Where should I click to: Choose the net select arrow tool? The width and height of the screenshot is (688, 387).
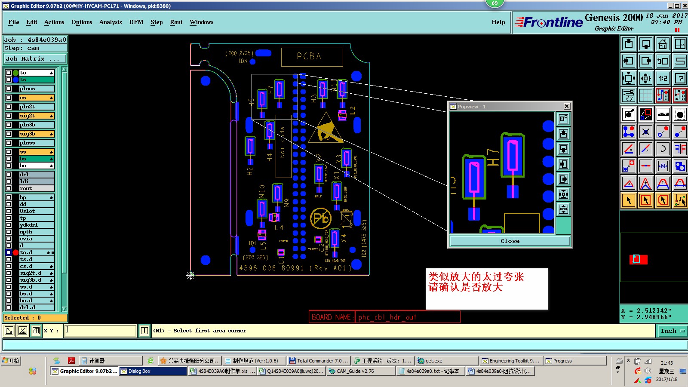click(x=680, y=200)
